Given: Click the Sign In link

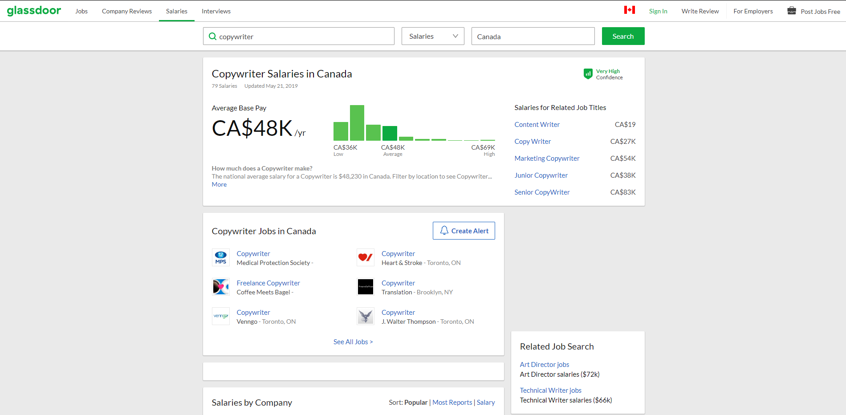Looking at the screenshot, I should coord(658,11).
